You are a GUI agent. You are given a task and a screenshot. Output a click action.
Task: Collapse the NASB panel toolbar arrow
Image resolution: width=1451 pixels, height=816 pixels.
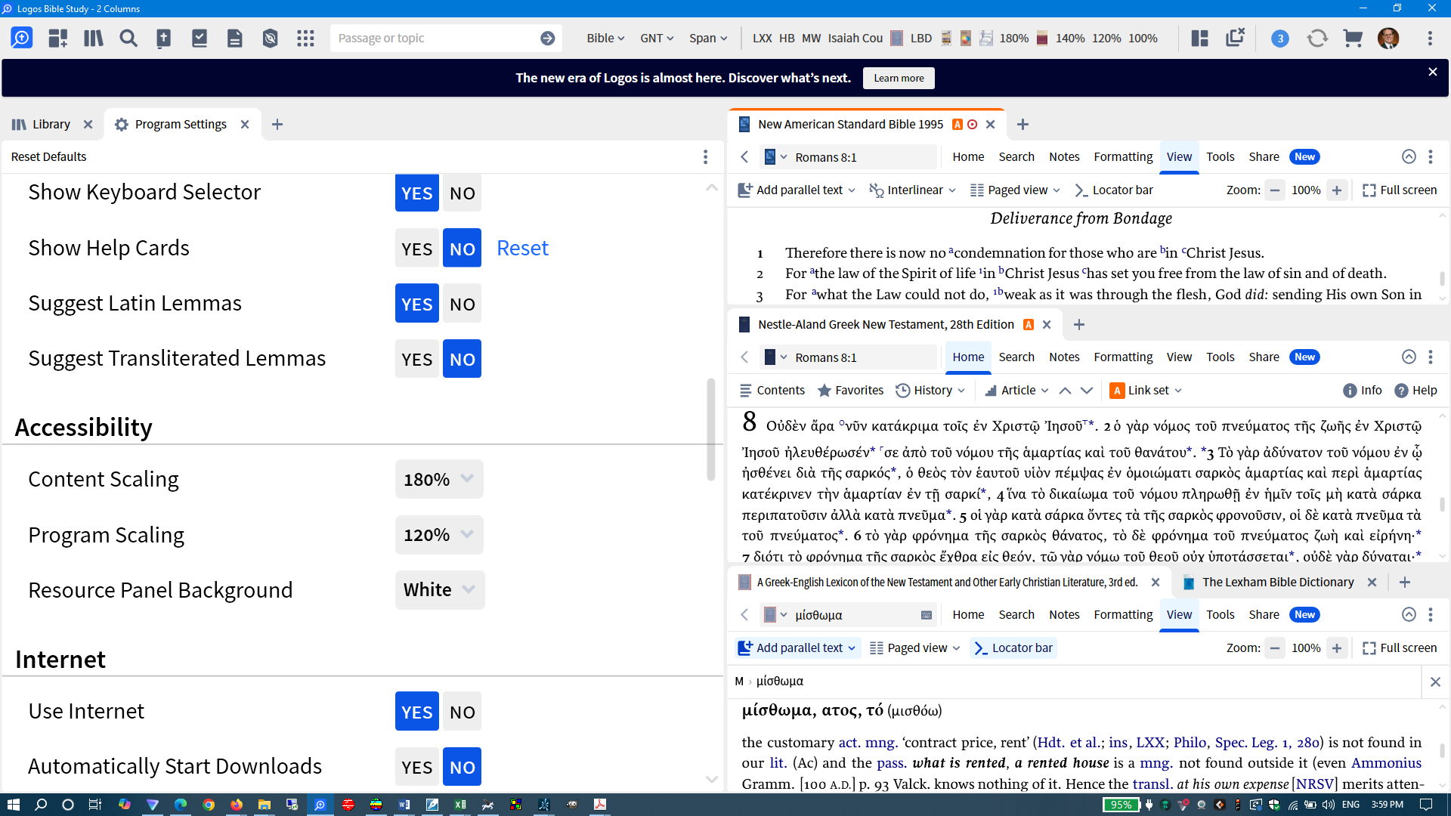click(x=1409, y=156)
